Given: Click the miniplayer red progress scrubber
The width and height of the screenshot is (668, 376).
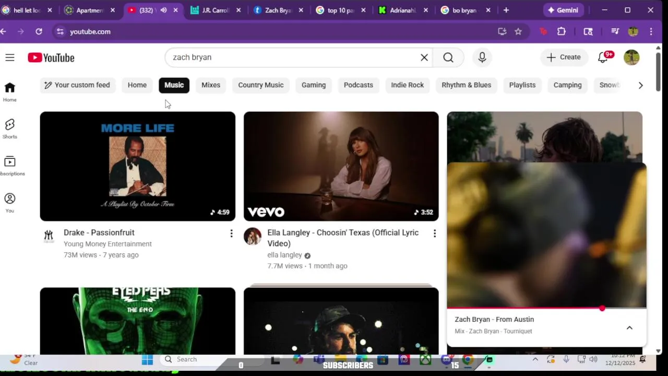Looking at the screenshot, I should click(602, 309).
